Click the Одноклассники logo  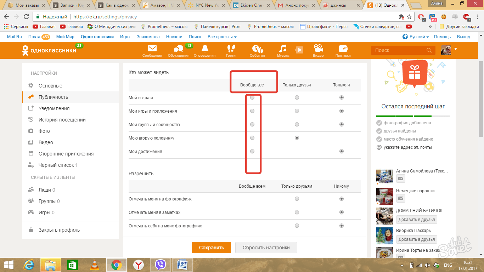[x=49, y=50]
